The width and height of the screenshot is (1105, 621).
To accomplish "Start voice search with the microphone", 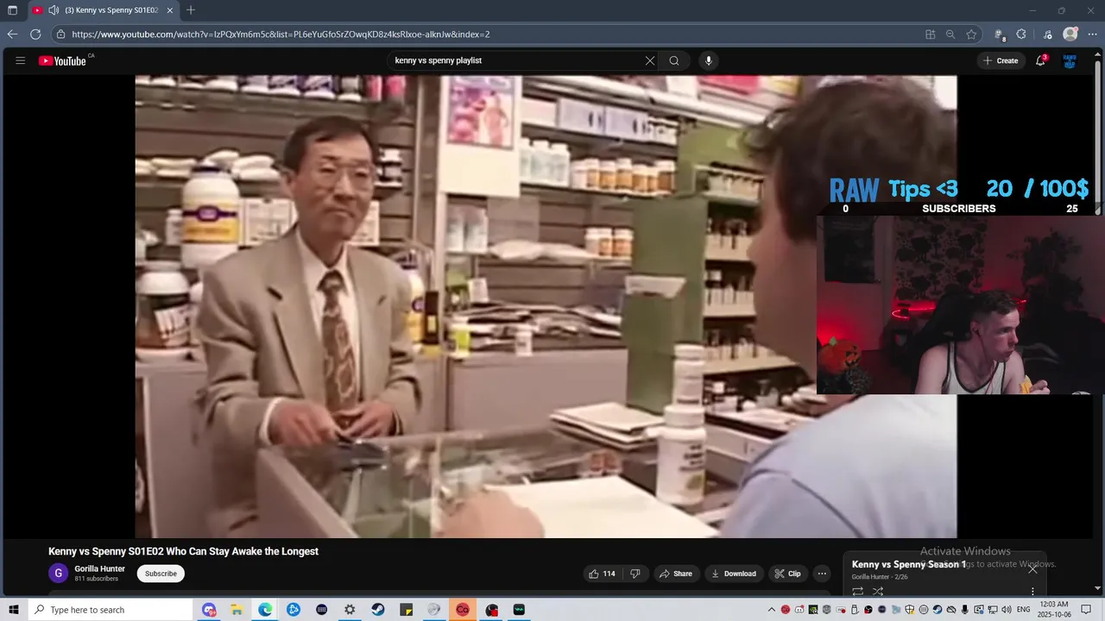I will click(709, 60).
